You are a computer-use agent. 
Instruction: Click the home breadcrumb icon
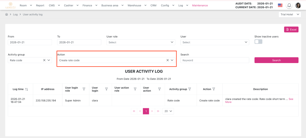click(x=7, y=14)
